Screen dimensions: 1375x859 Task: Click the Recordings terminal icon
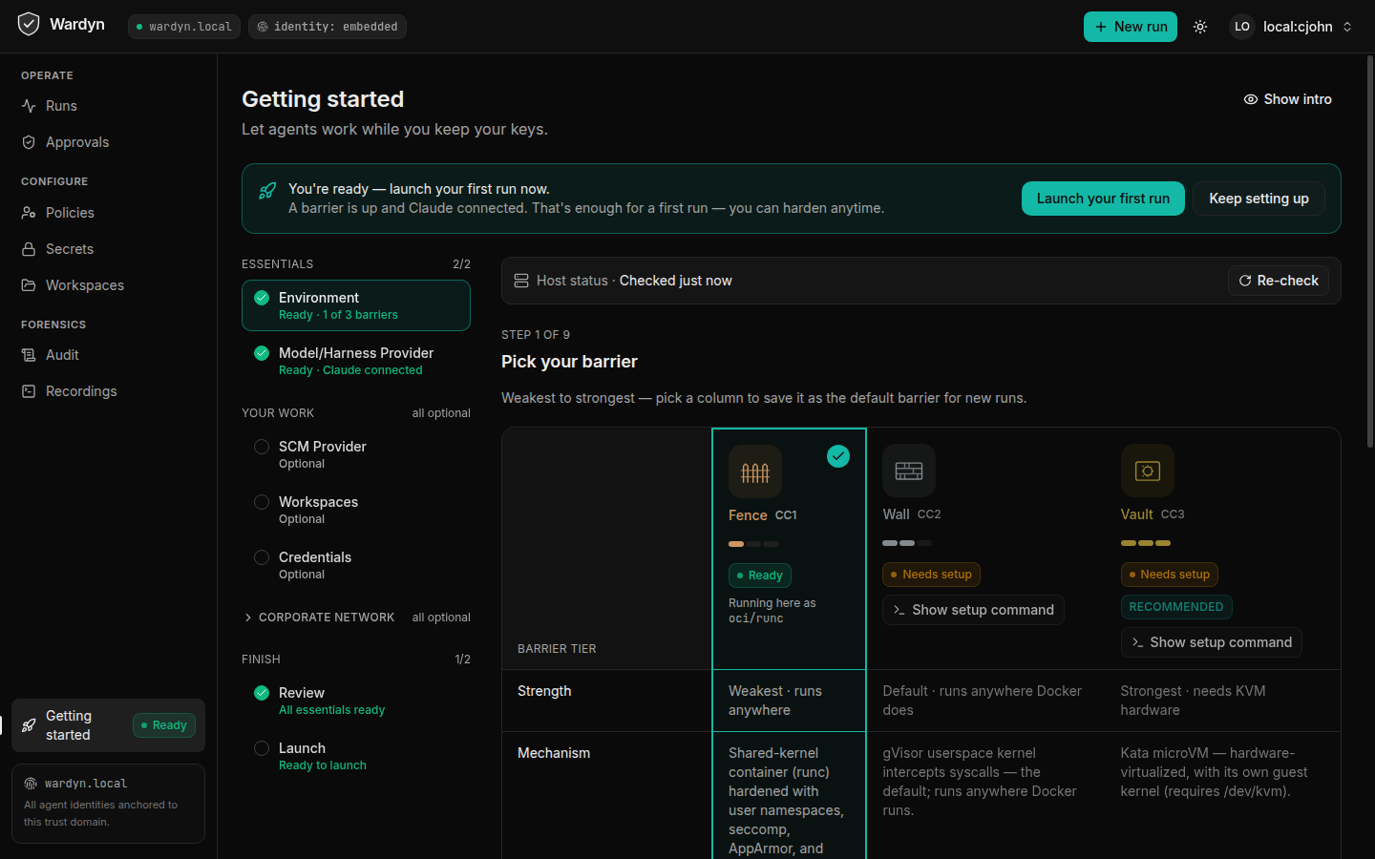click(29, 391)
